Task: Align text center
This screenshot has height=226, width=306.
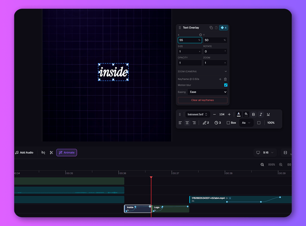Action: click(187, 123)
